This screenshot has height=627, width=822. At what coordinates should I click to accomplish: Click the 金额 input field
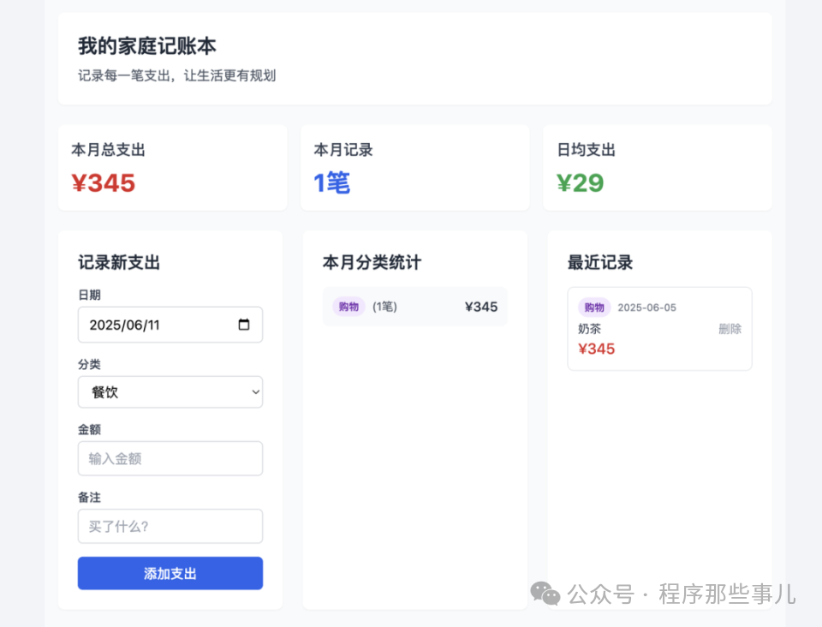point(170,458)
